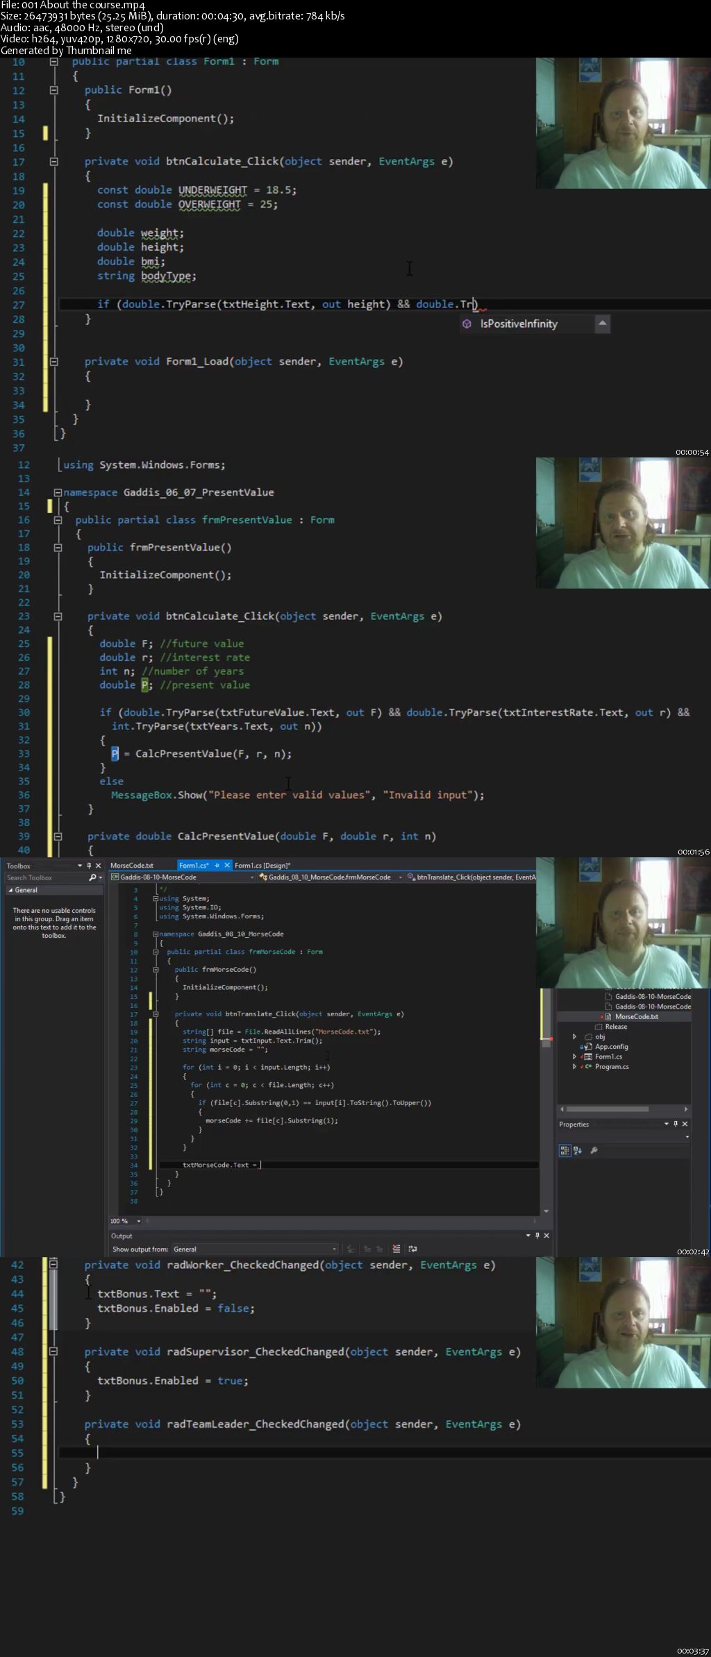Open the 'Show output from' General dropdown

254,1249
